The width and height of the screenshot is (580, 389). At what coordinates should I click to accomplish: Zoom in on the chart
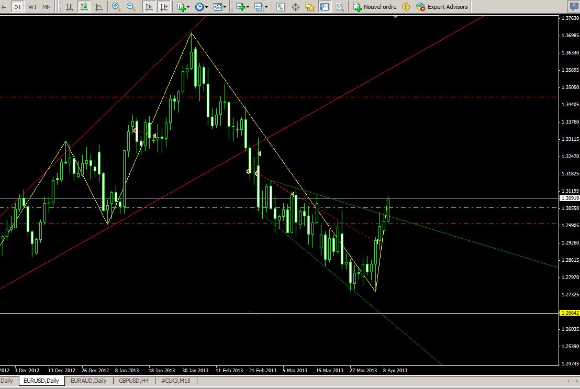[116, 7]
